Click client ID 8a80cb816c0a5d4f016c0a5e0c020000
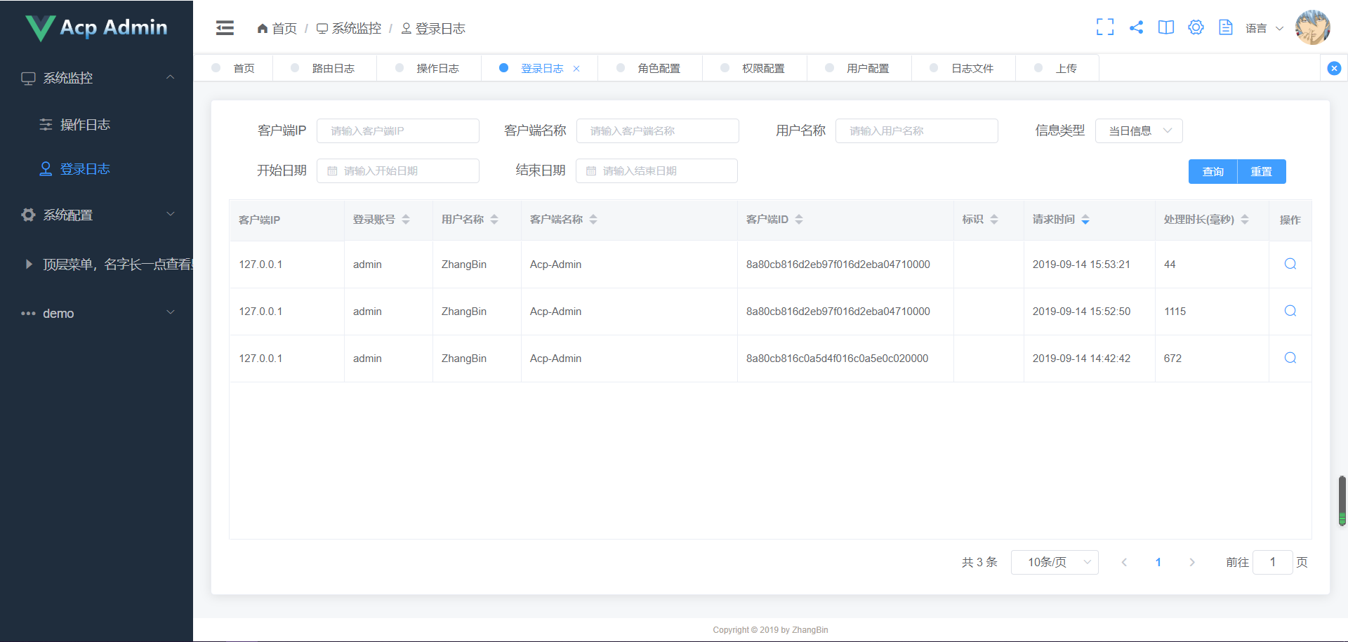This screenshot has width=1348, height=642. pyautogui.click(x=837, y=359)
